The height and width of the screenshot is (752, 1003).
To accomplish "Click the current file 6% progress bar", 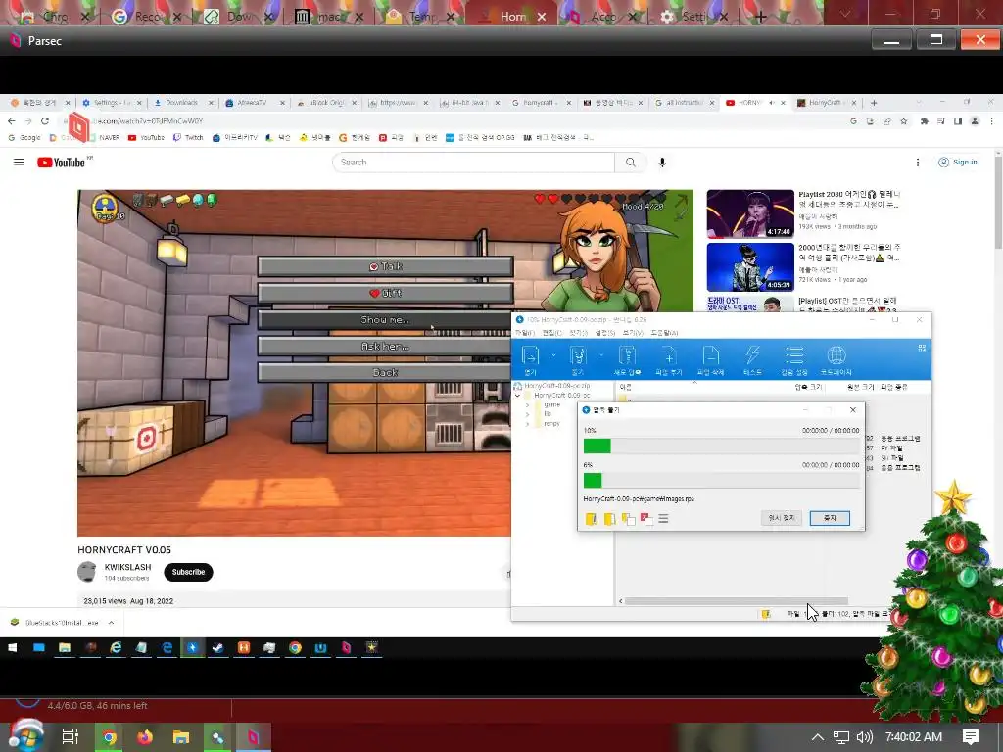I will coord(722,480).
